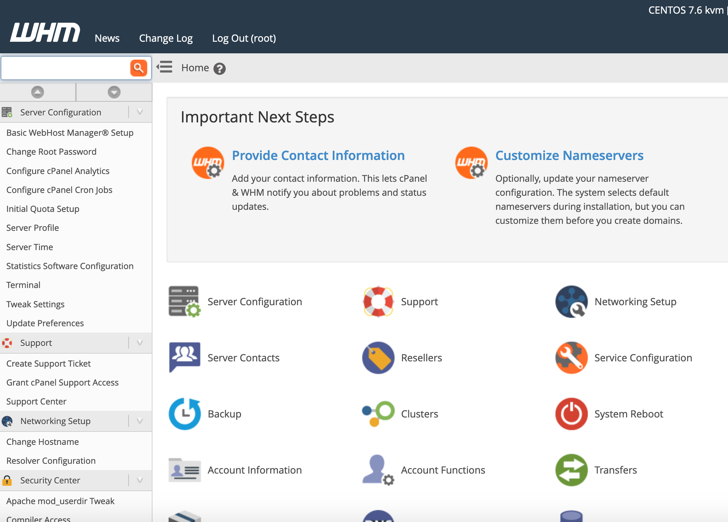Open the Service Configuration wrench icon
Viewport: 728px width, 522px height.
click(x=571, y=358)
